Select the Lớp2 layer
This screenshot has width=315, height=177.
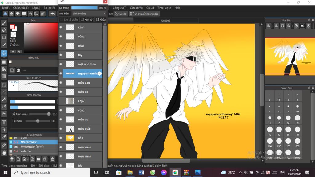point(82,101)
